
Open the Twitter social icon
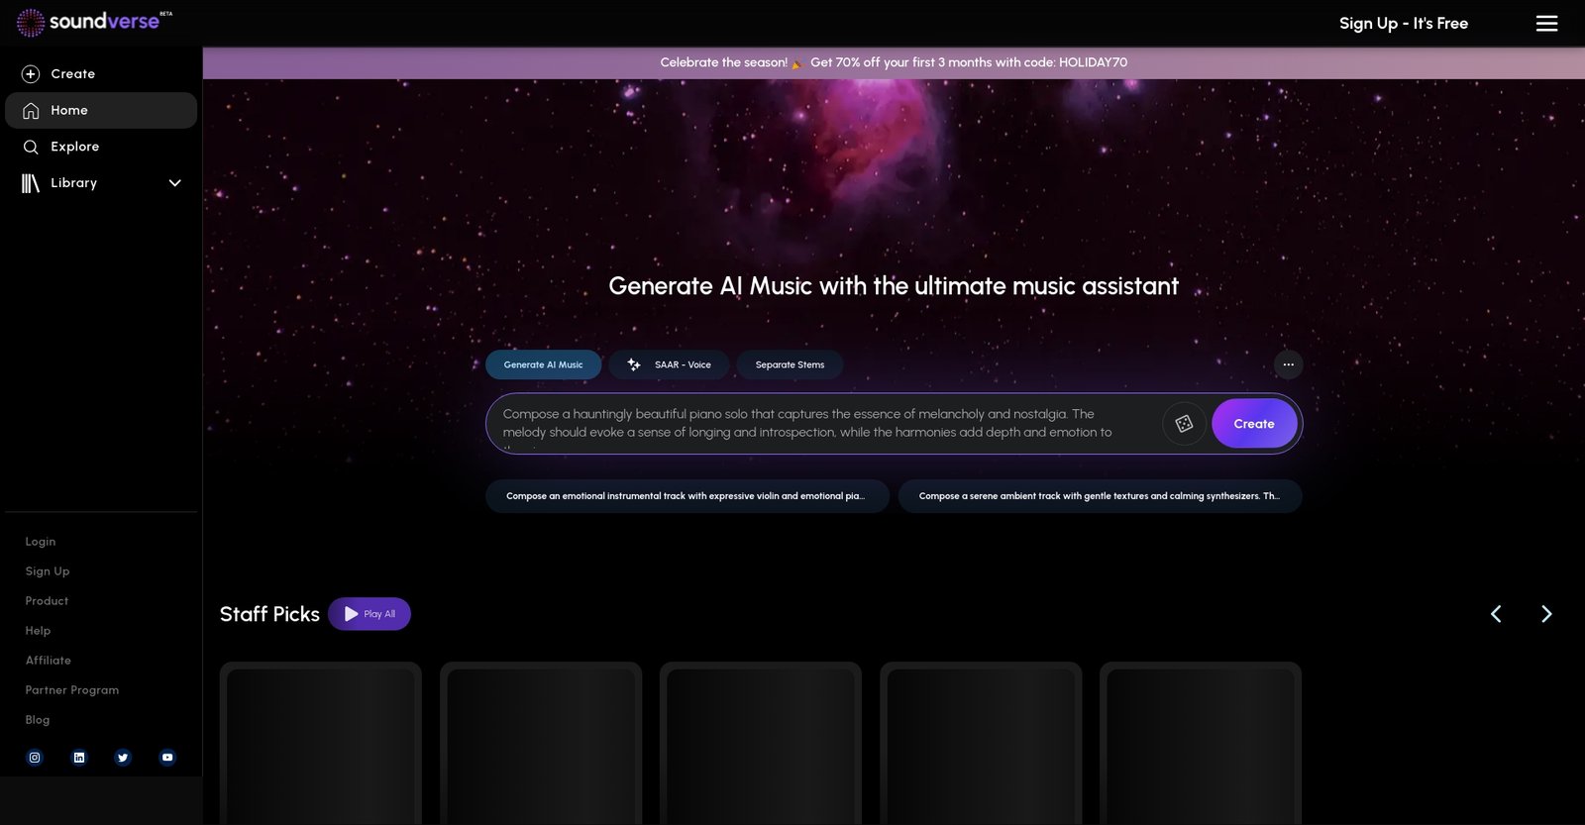coord(123,758)
